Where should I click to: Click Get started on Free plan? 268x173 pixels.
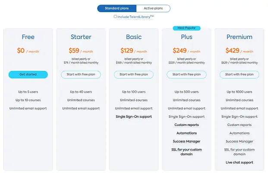[28, 74]
